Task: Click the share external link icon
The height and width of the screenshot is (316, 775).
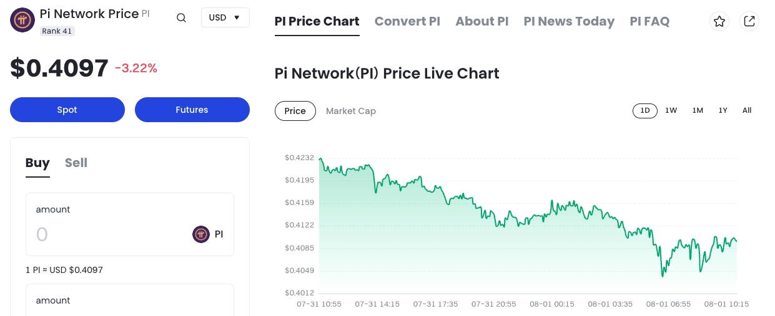Action: [749, 21]
